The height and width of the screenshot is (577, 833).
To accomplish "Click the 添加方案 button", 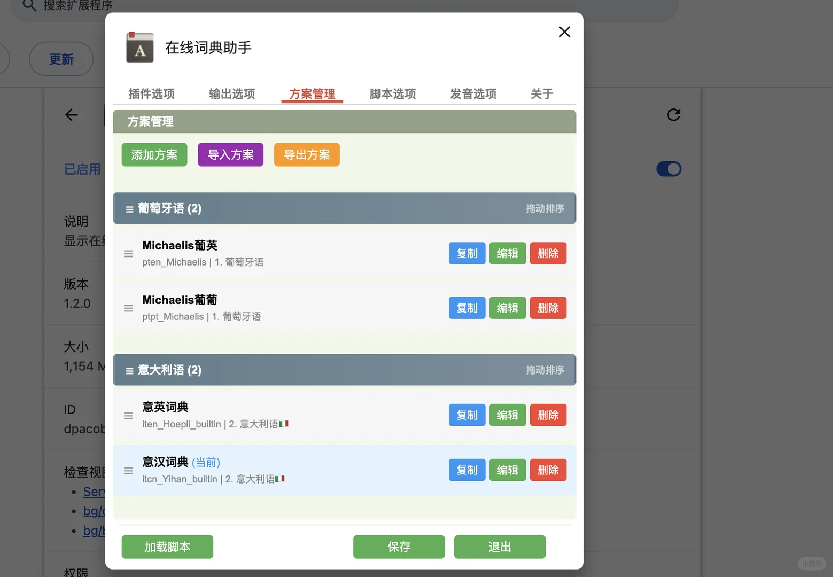I will pyautogui.click(x=154, y=154).
